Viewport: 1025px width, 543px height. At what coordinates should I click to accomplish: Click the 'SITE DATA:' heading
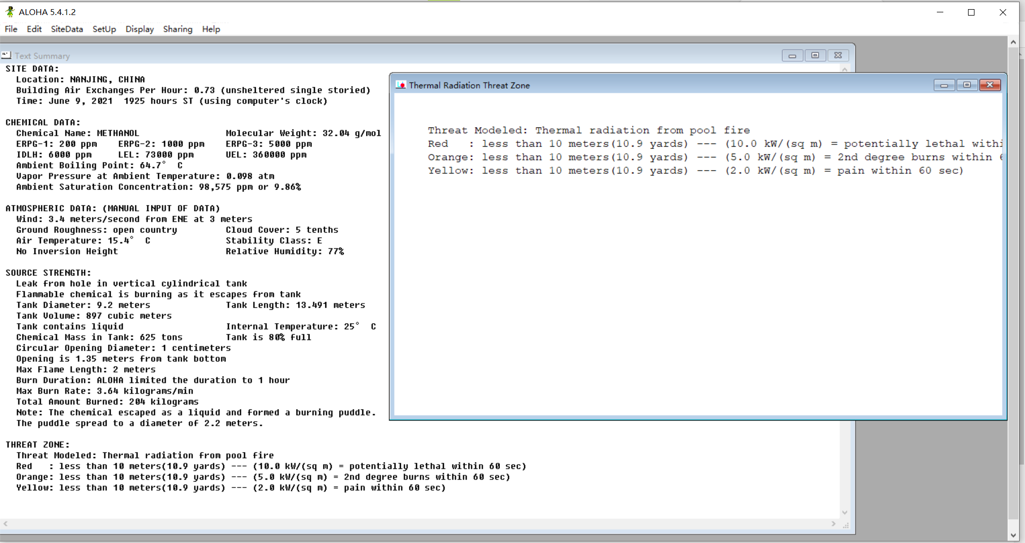coord(32,69)
